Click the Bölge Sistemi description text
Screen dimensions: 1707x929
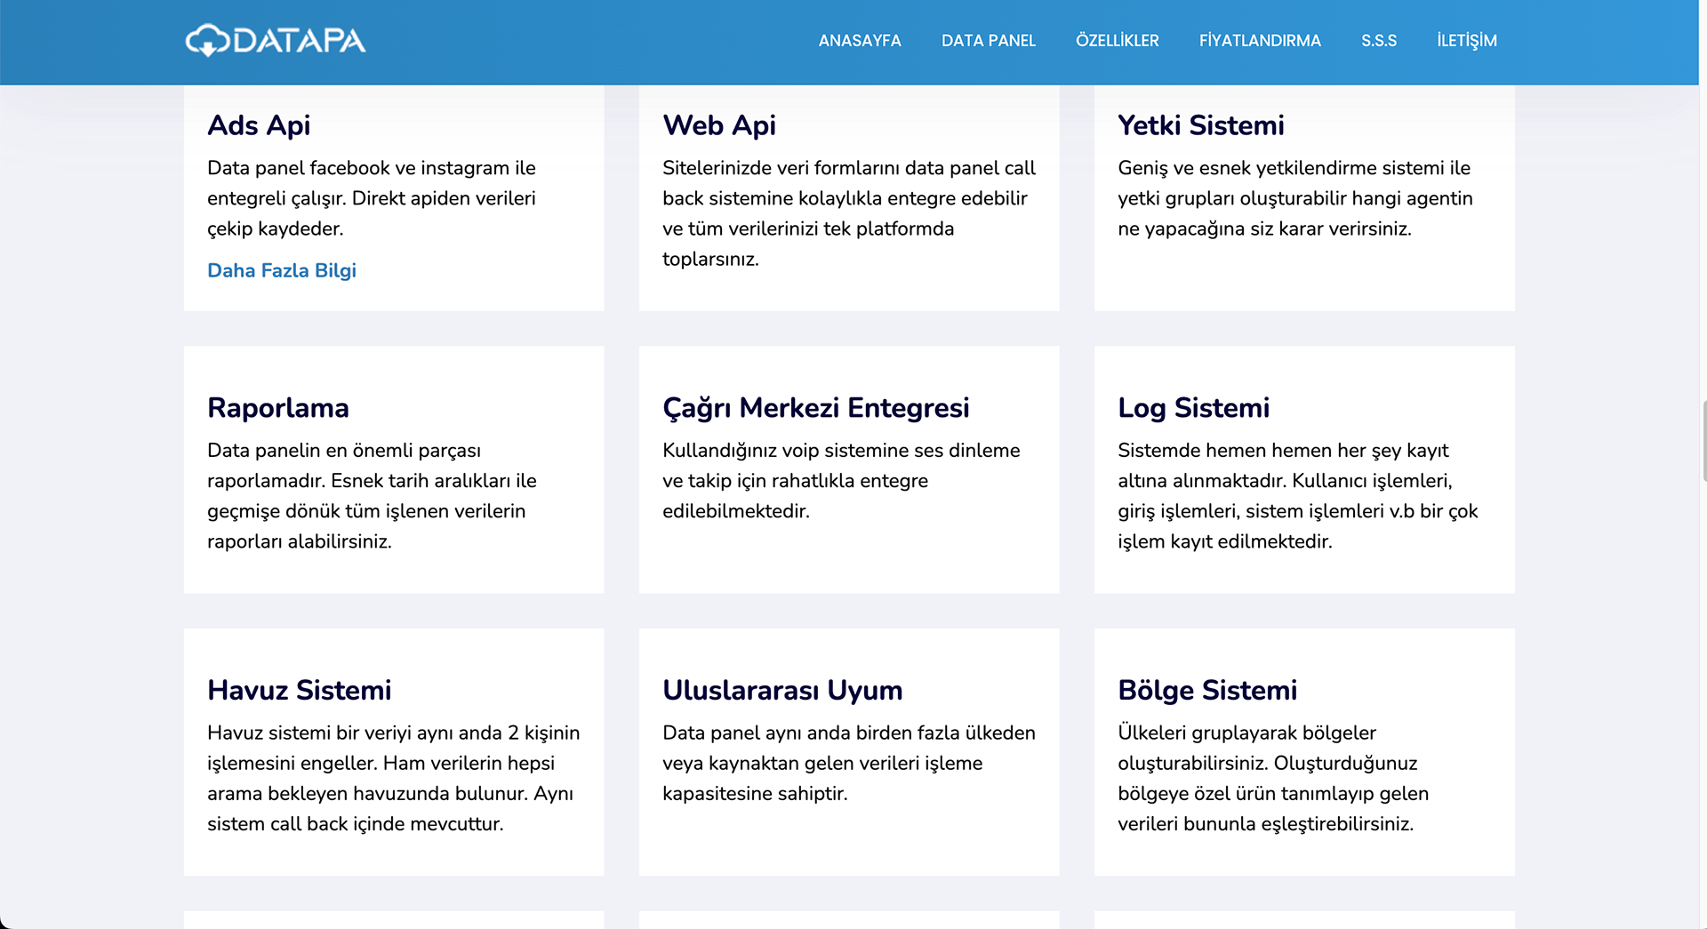(x=1273, y=779)
